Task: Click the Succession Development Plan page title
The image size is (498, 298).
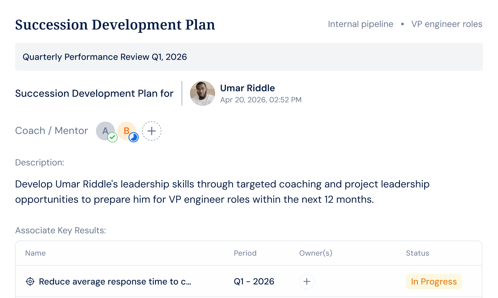Action: 115,25
